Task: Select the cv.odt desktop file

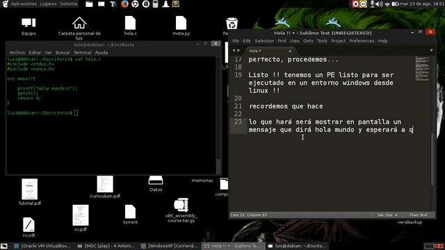Action: 29,227
